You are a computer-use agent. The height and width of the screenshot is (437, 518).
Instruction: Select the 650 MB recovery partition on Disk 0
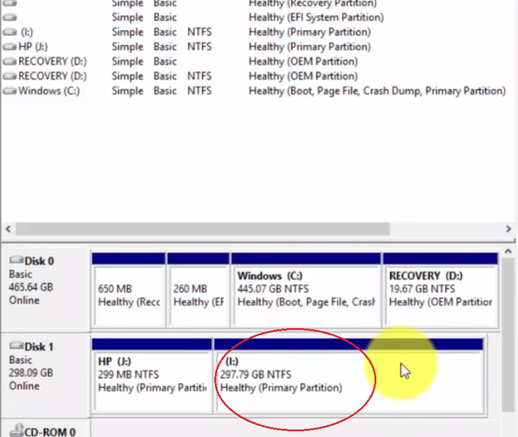[128, 290]
